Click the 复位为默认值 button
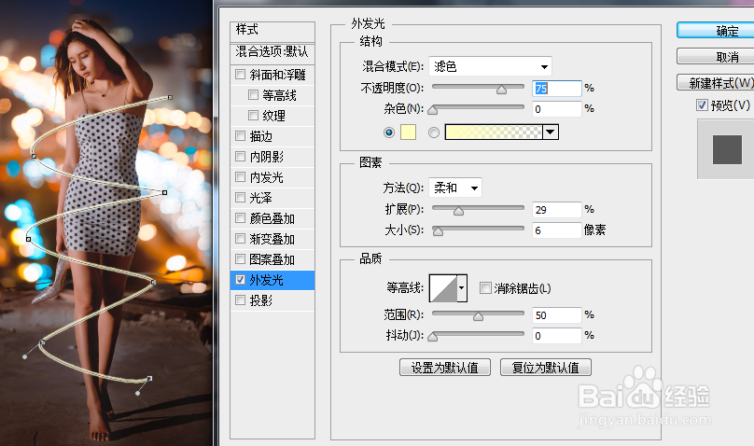The width and height of the screenshot is (754, 446). pos(546,368)
